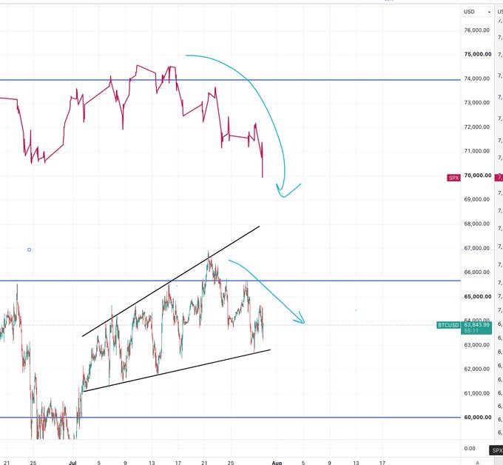
Task: Select the small blue circle marker on chart
Action: 29,250
